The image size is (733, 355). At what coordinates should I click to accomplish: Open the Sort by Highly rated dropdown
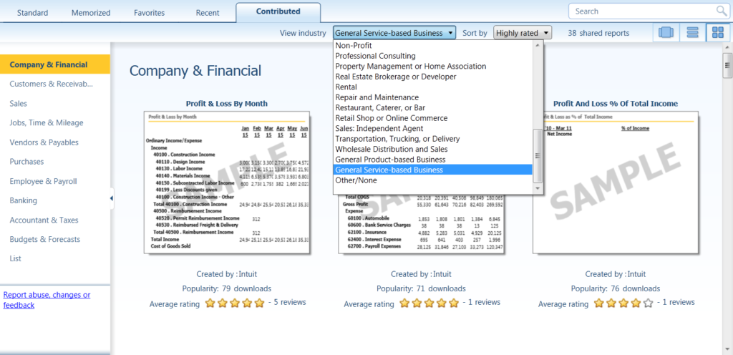pyautogui.click(x=523, y=33)
